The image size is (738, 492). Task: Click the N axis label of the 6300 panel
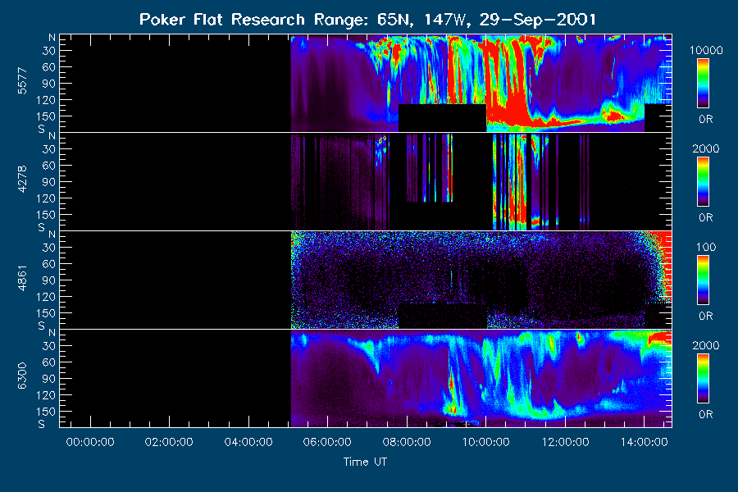[52, 333]
